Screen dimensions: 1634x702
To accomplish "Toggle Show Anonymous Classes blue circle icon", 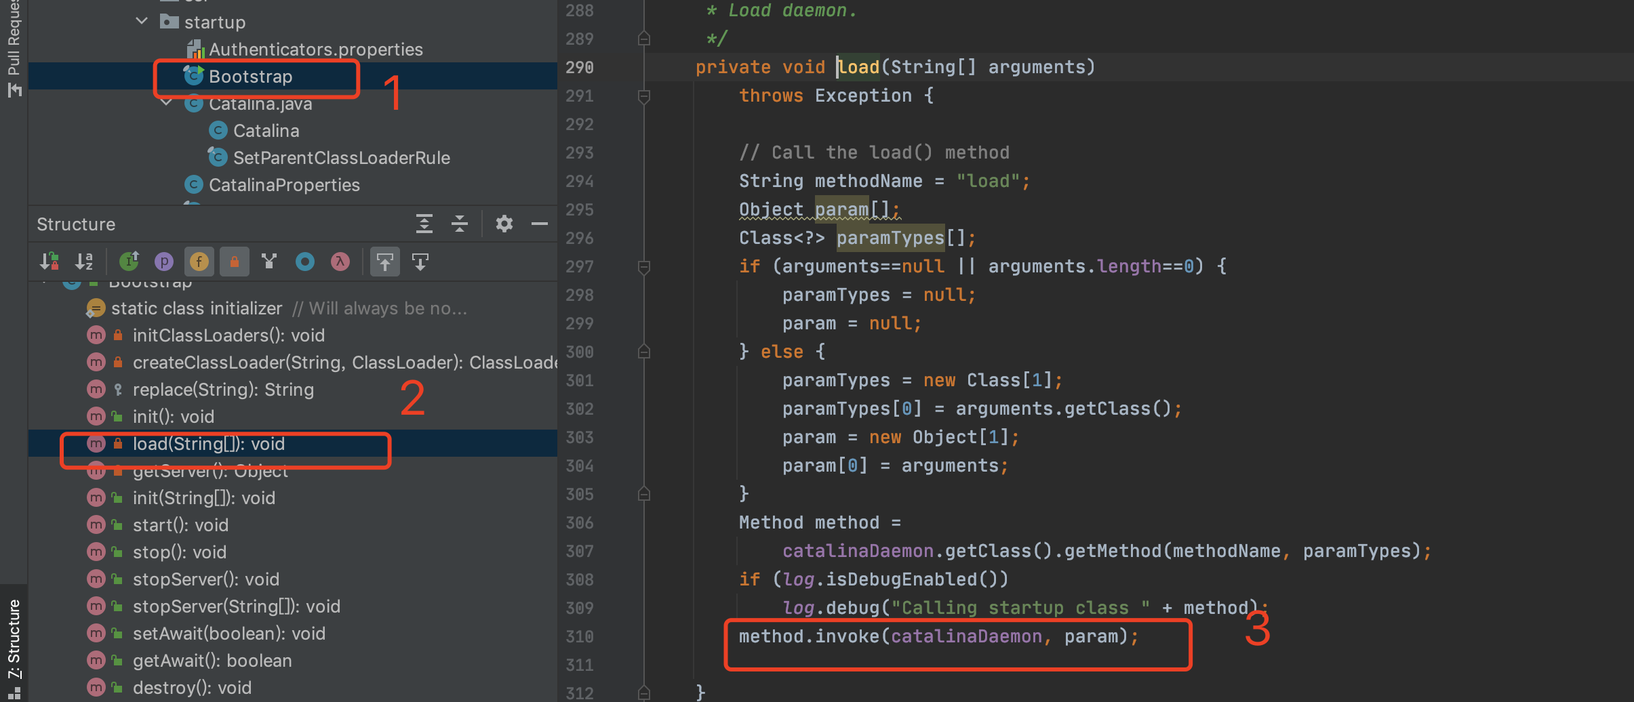I will tap(305, 262).
